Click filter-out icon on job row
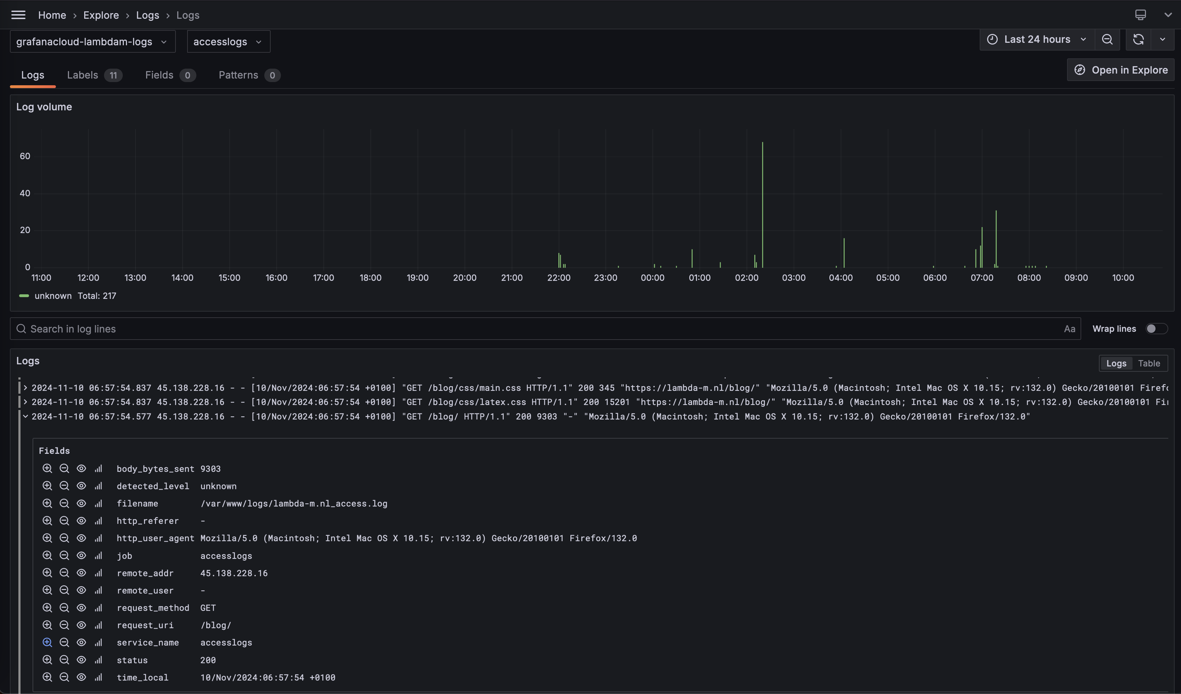 (x=64, y=556)
